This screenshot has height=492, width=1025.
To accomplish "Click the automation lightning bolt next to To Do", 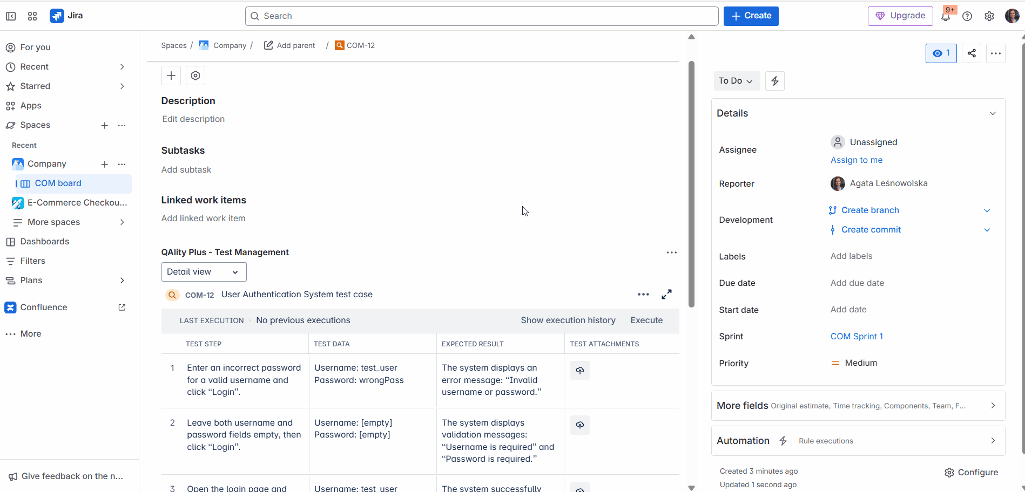I will click(775, 81).
